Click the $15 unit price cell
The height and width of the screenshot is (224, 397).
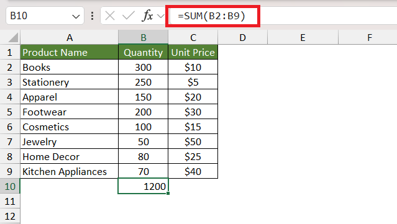pyautogui.click(x=193, y=127)
